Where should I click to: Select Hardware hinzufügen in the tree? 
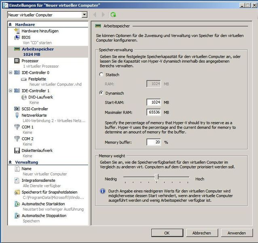(x=40, y=31)
